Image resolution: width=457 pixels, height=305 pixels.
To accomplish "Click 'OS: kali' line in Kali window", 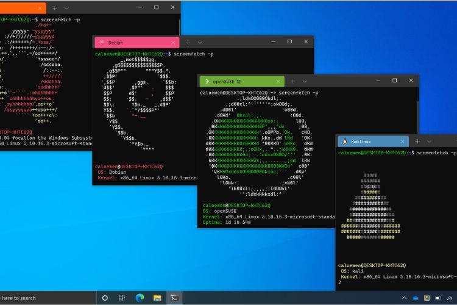I will click(x=351, y=271).
